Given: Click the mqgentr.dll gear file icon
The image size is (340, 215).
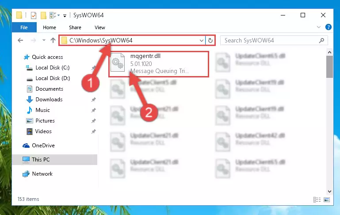Looking at the screenshot, I should pyautogui.click(x=118, y=63).
